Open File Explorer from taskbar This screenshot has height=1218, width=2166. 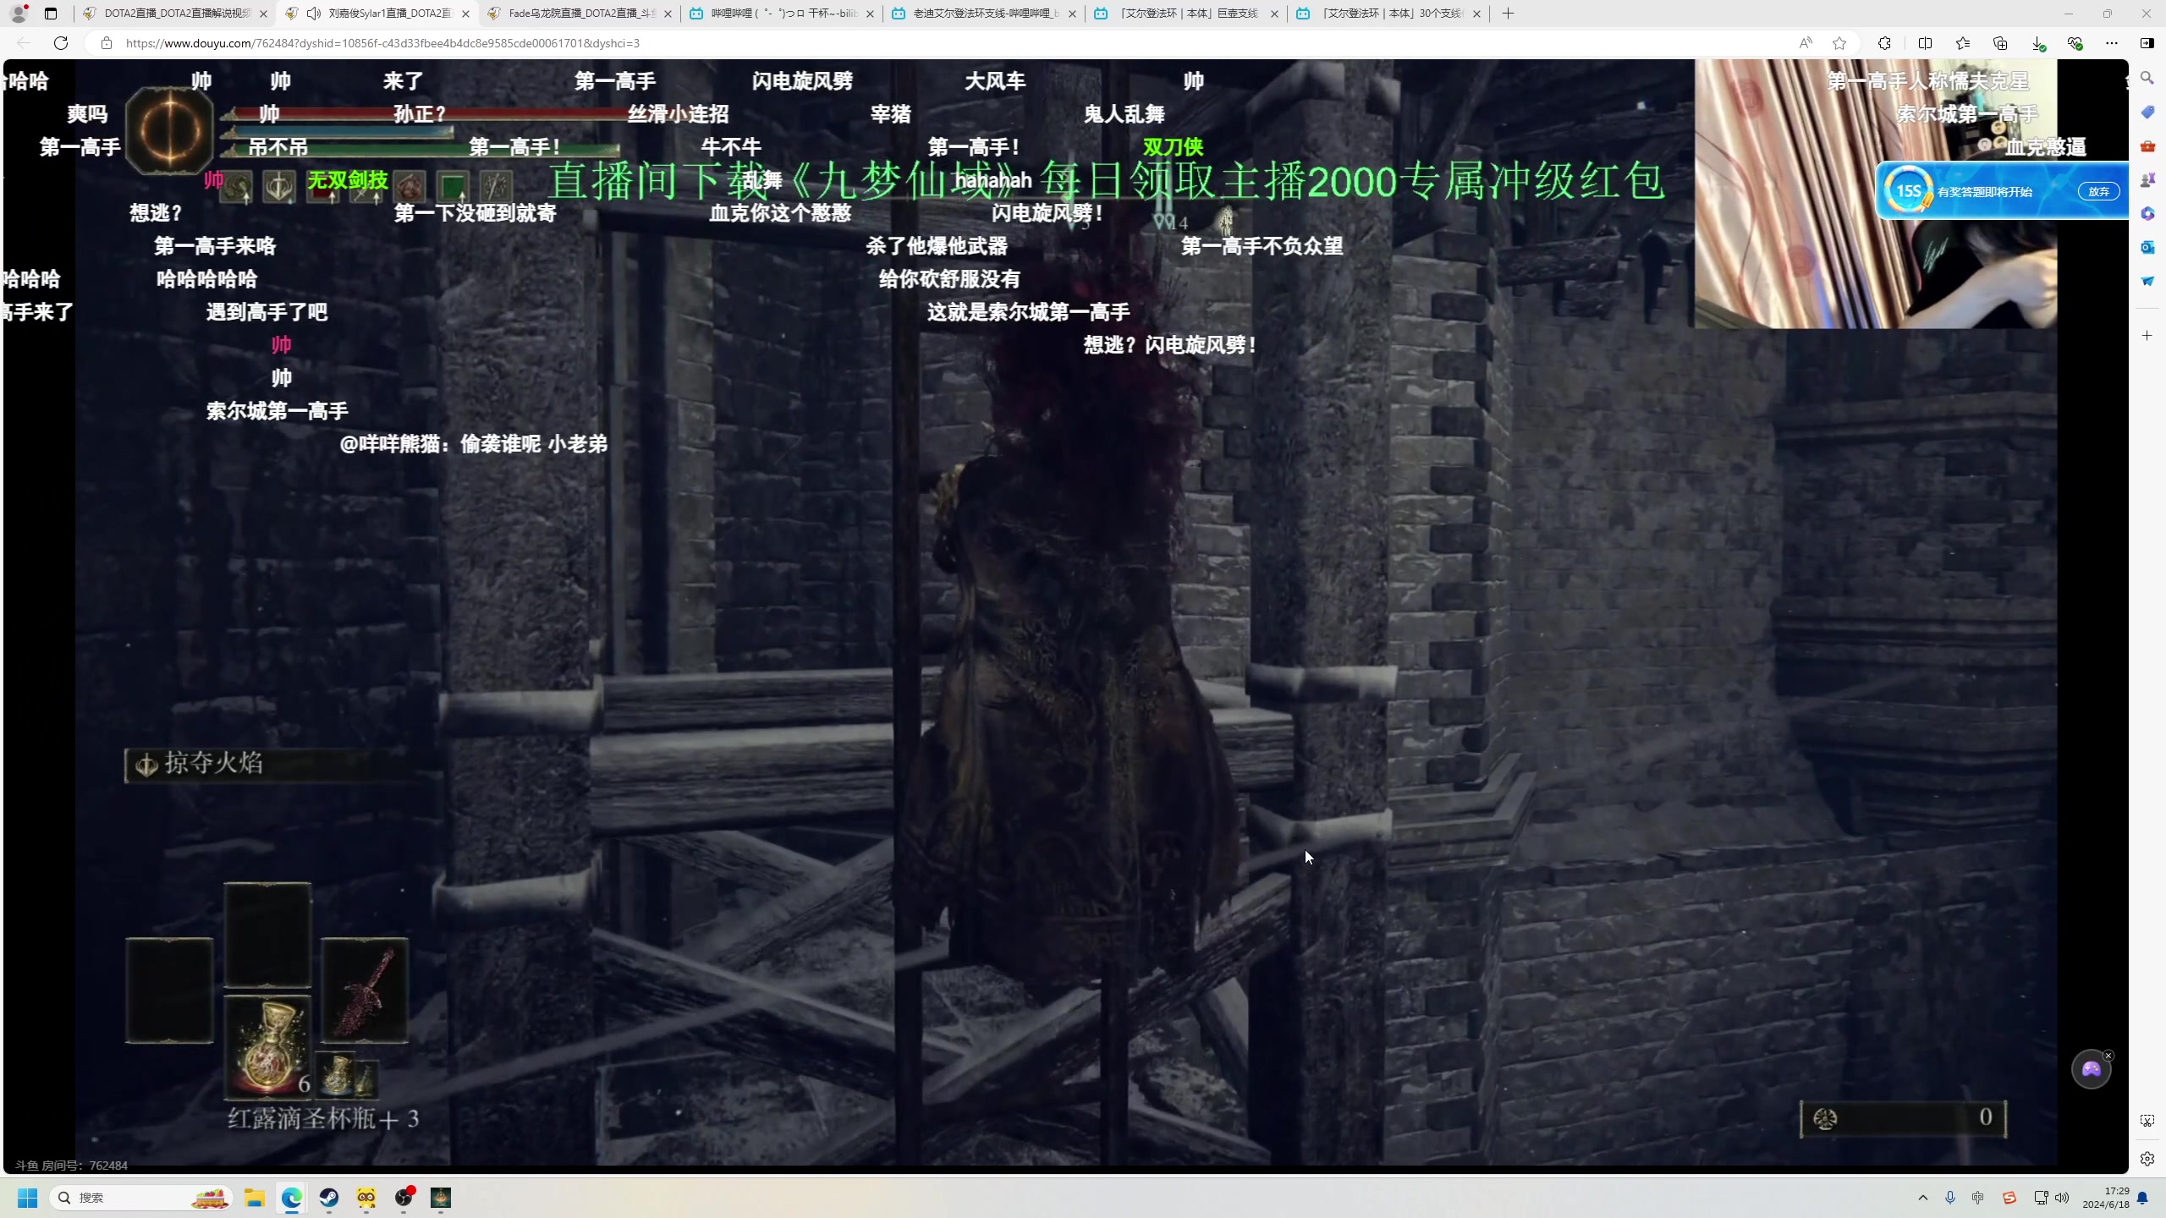click(255, 1198)
